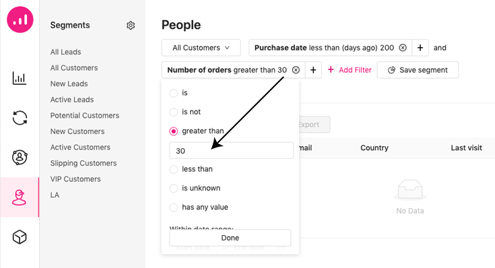This screenshot has height=268, width=495.
Task: Open the sync arrows sidebar icon
Action: click(20, 118)
